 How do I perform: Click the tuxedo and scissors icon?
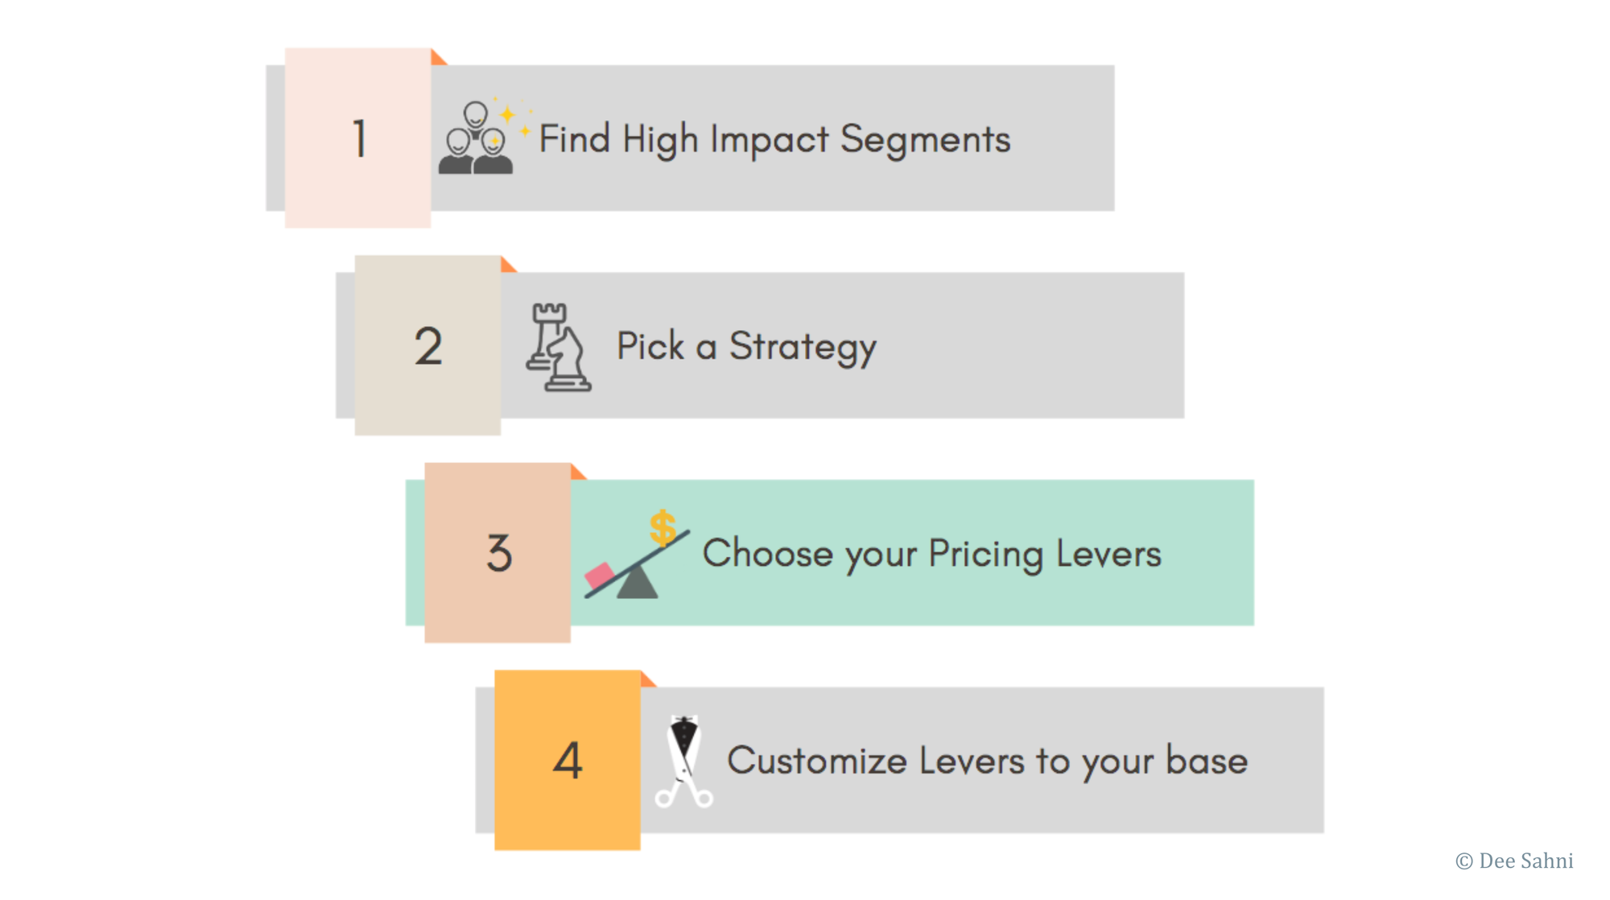[683, 761]
